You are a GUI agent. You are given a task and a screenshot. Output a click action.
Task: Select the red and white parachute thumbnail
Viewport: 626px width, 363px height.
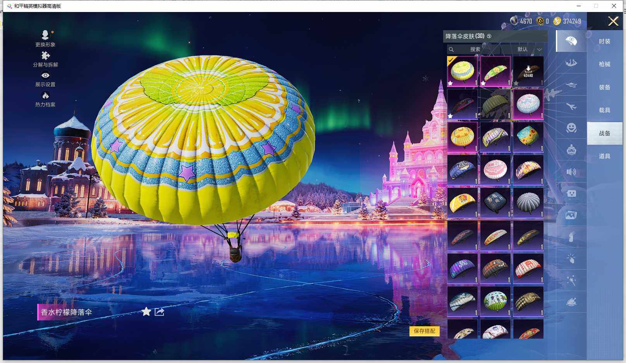click(528, 268)
